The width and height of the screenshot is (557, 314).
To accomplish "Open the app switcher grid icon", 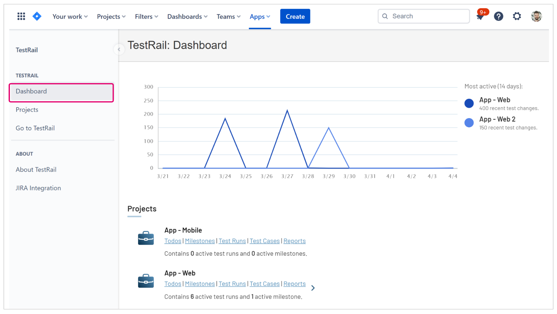I will pyautogui.click(x=21, y=16).
